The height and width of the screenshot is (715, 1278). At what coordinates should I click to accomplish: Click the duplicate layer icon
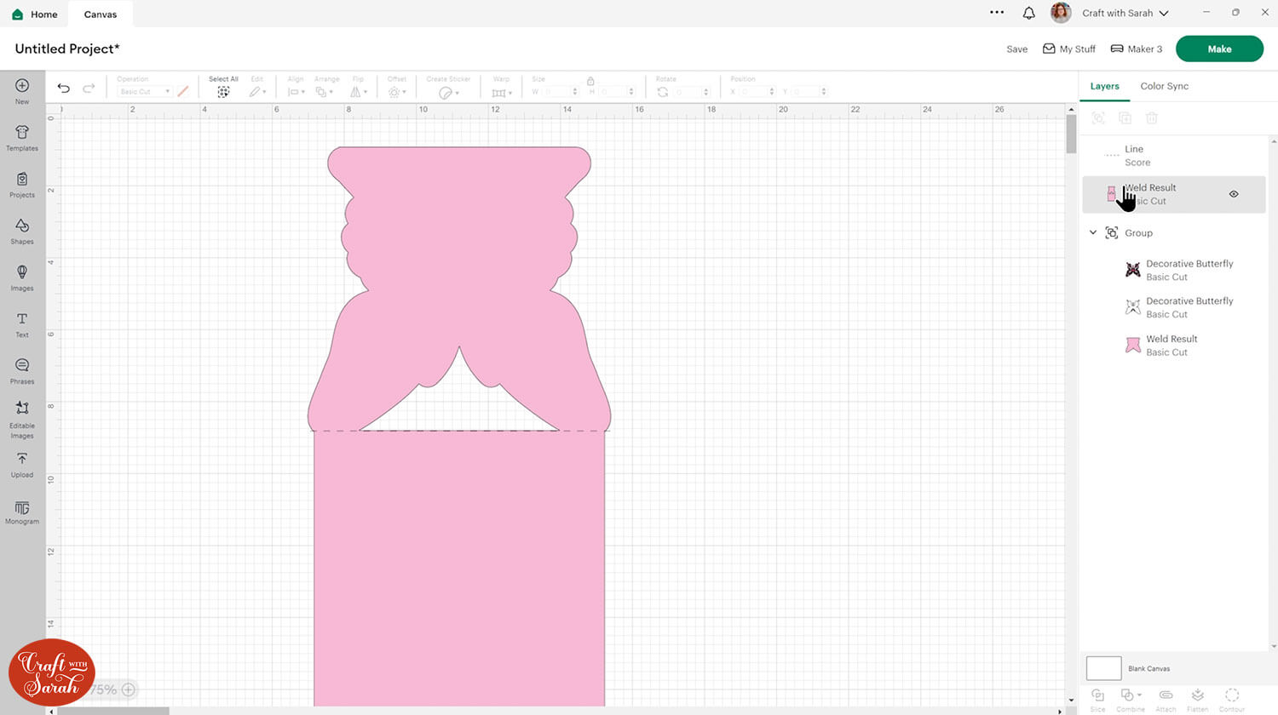tap(1125, 118)
